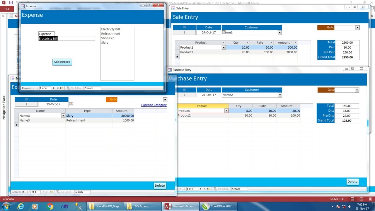Select Shop Exp in Expense list box

click(108, 38)
